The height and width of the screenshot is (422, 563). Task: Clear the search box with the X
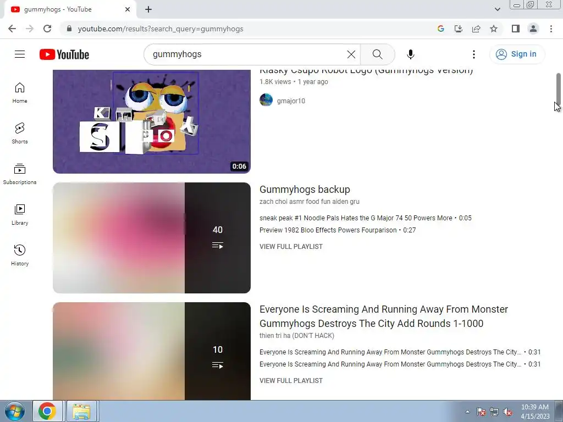(351, 54)
